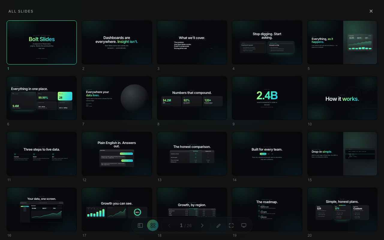Open 'Built for every team' slide
The width and height of the screenshot is (384, 240).
[x=267, y=154]
